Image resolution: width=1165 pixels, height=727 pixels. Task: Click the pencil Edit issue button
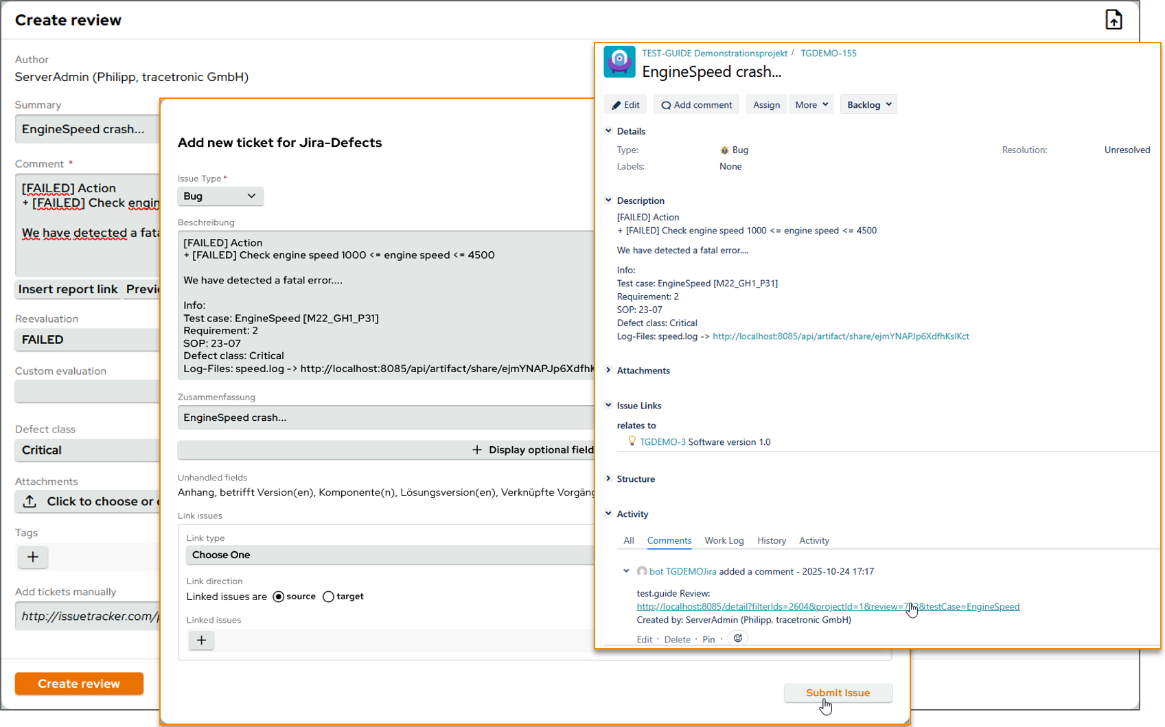[x=625, y=105]
